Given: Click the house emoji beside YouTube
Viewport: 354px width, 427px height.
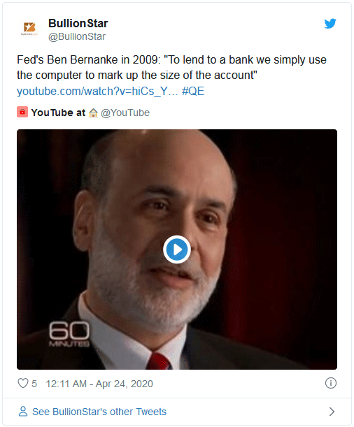Looking at the screenshot, I should point(93,113).
